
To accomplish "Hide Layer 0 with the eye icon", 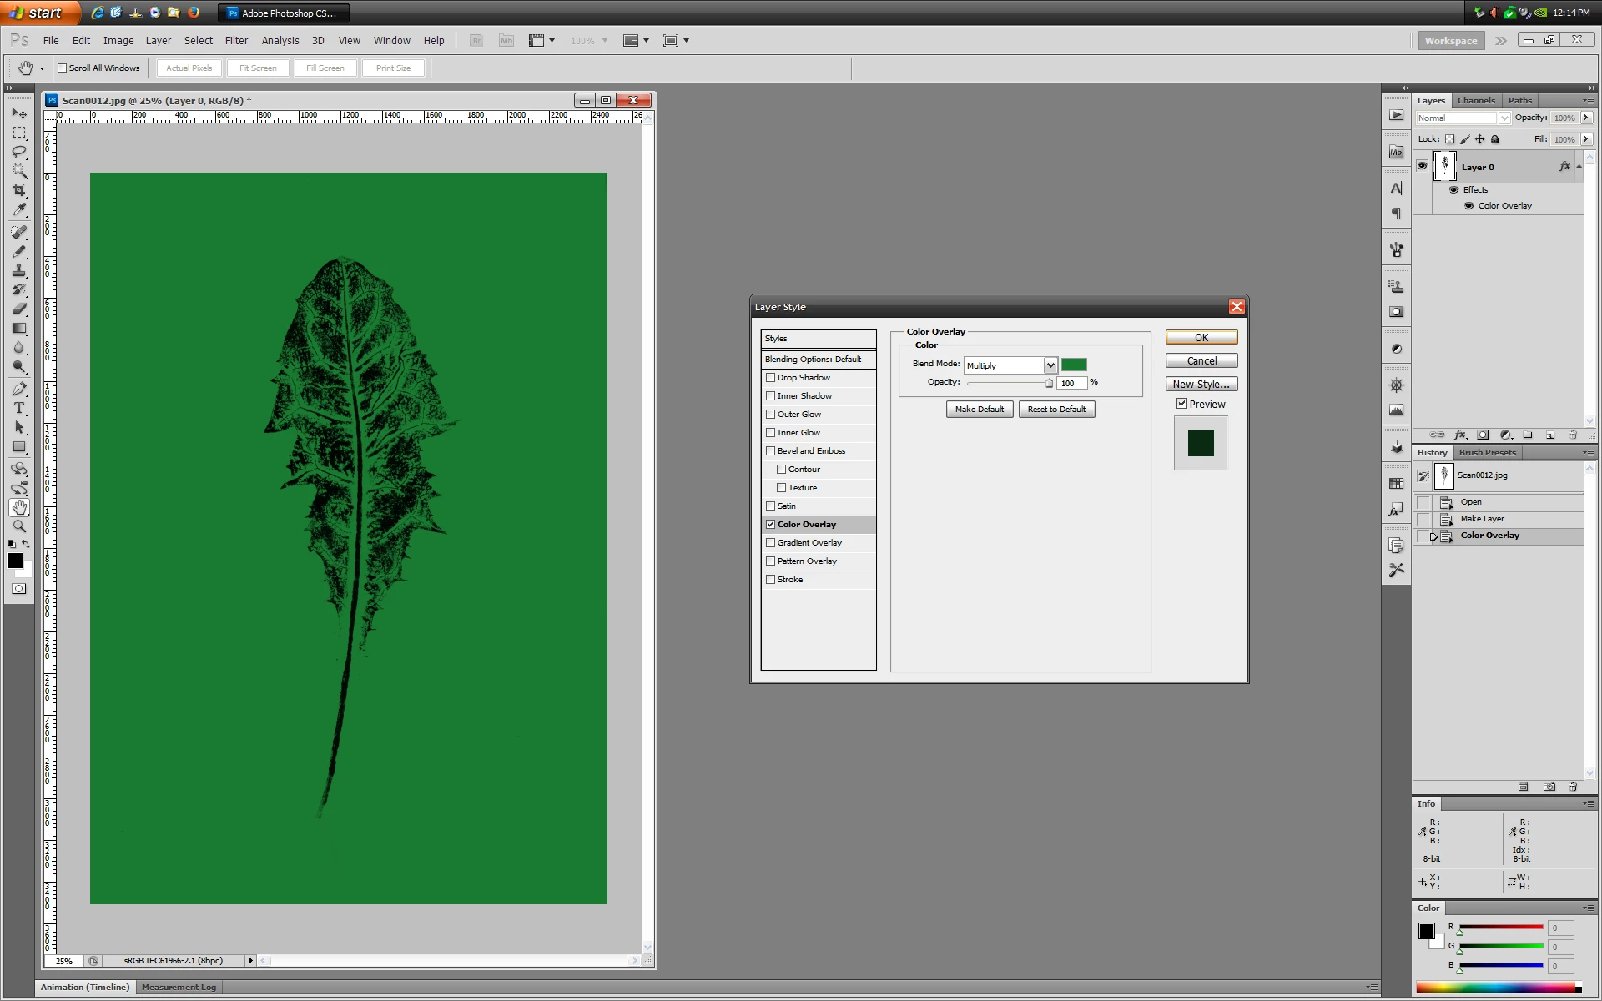I will tap(1422, 166).
